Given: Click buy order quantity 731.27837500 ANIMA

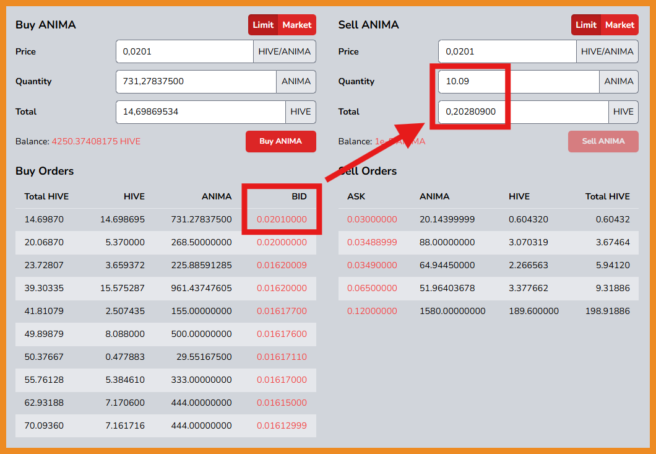Looking at the screenshot, I should coord(201,219).
